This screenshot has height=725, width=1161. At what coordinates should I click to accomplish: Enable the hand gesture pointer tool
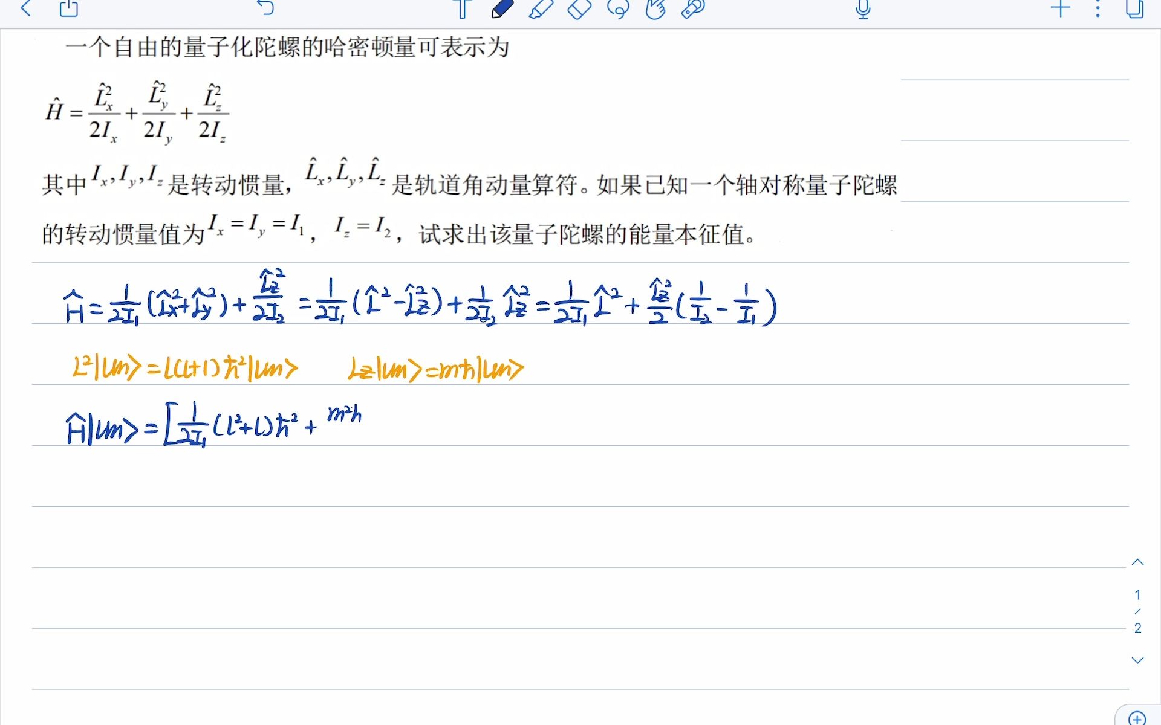656,9
